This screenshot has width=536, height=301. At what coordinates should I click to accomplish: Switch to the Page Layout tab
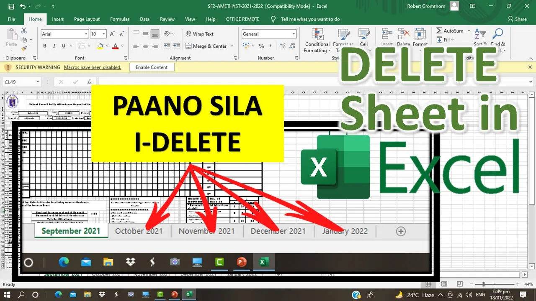click(87, 19)
